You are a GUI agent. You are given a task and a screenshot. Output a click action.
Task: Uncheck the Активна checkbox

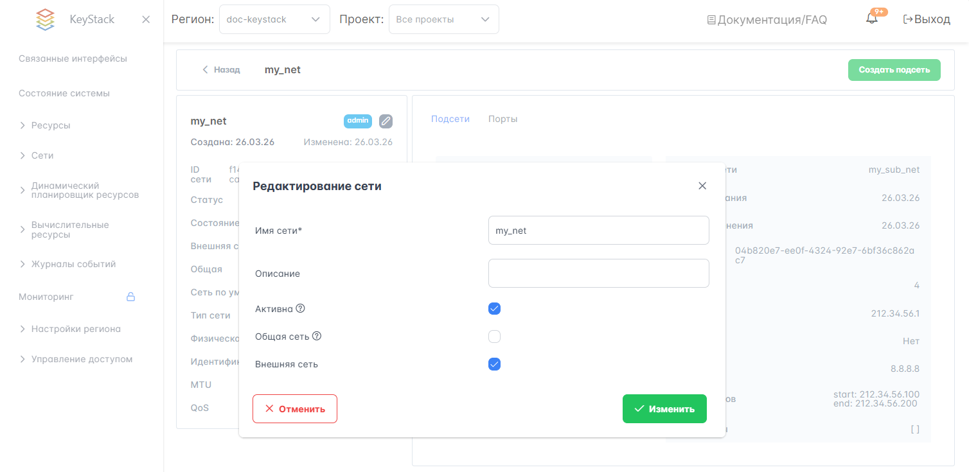coord(494,309)
